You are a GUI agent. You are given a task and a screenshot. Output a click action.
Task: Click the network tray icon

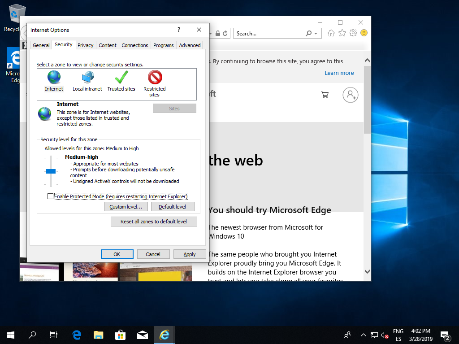(x=374, y=335)
